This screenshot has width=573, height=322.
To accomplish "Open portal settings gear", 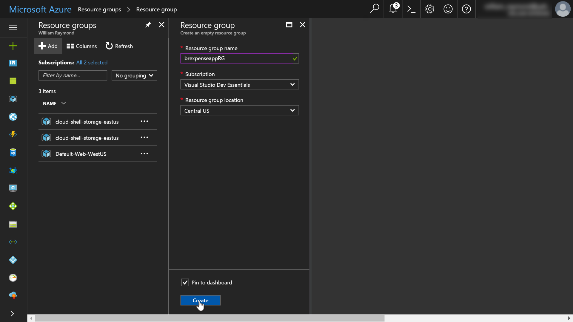I will pos(429,9).
